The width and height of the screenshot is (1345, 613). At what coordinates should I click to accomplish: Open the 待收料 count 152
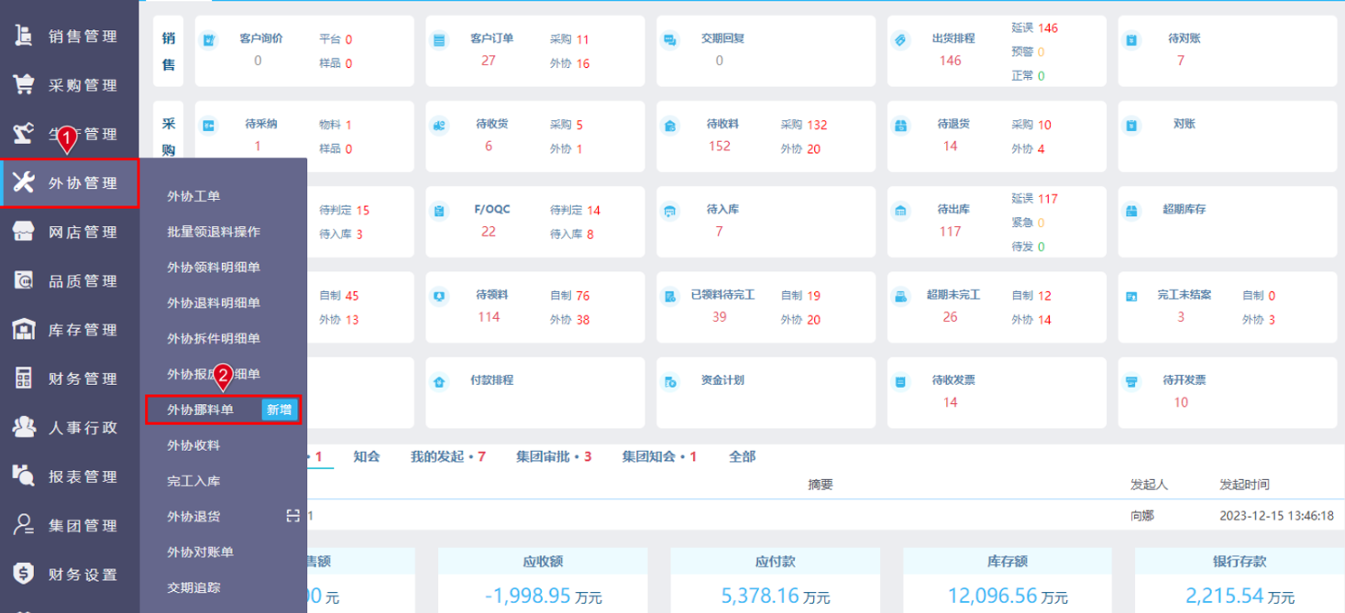click(720, 146)
